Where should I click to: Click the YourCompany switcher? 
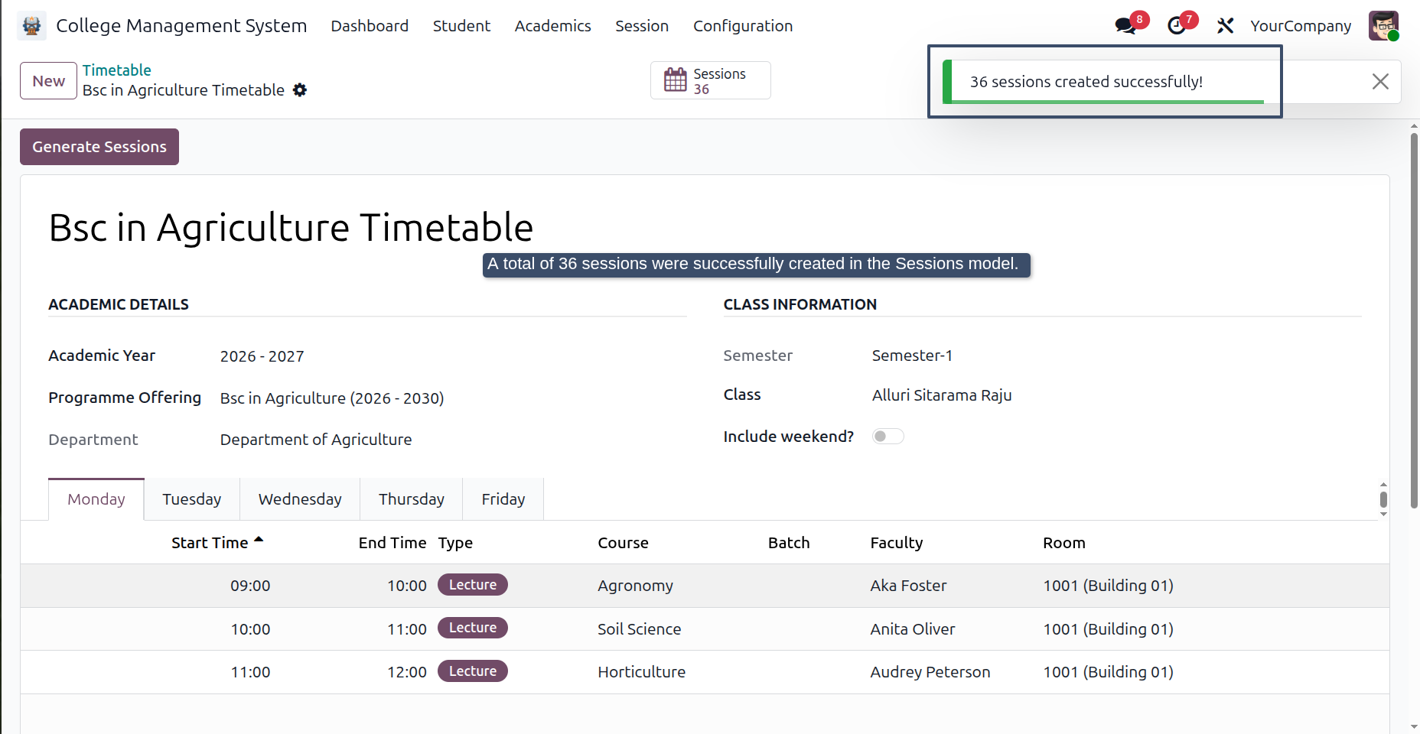(1301, 26)
